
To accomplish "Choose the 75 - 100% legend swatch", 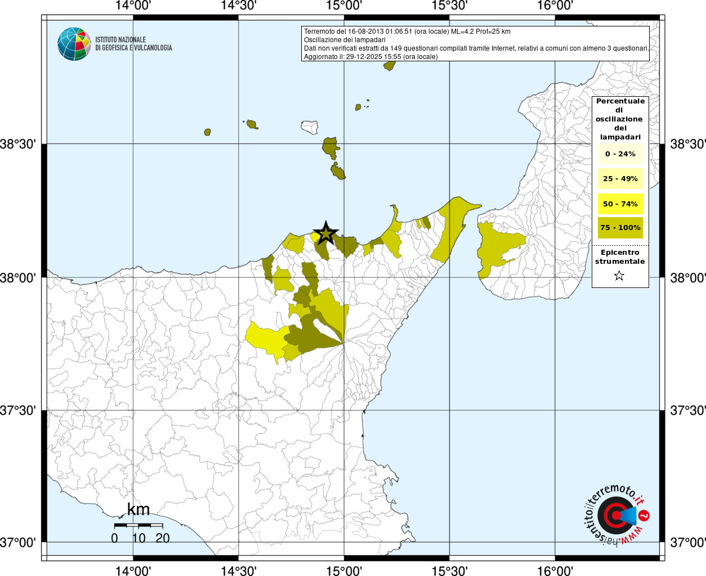I will point(620,228).
